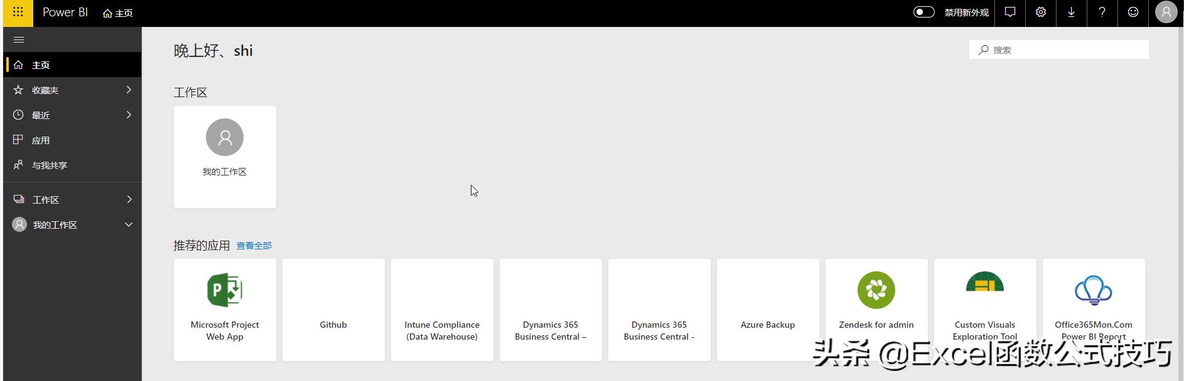Click the greeting text 晚上好、shi
The width and height of the screenshot is (1184, 381).
click(x=213, y=51)
